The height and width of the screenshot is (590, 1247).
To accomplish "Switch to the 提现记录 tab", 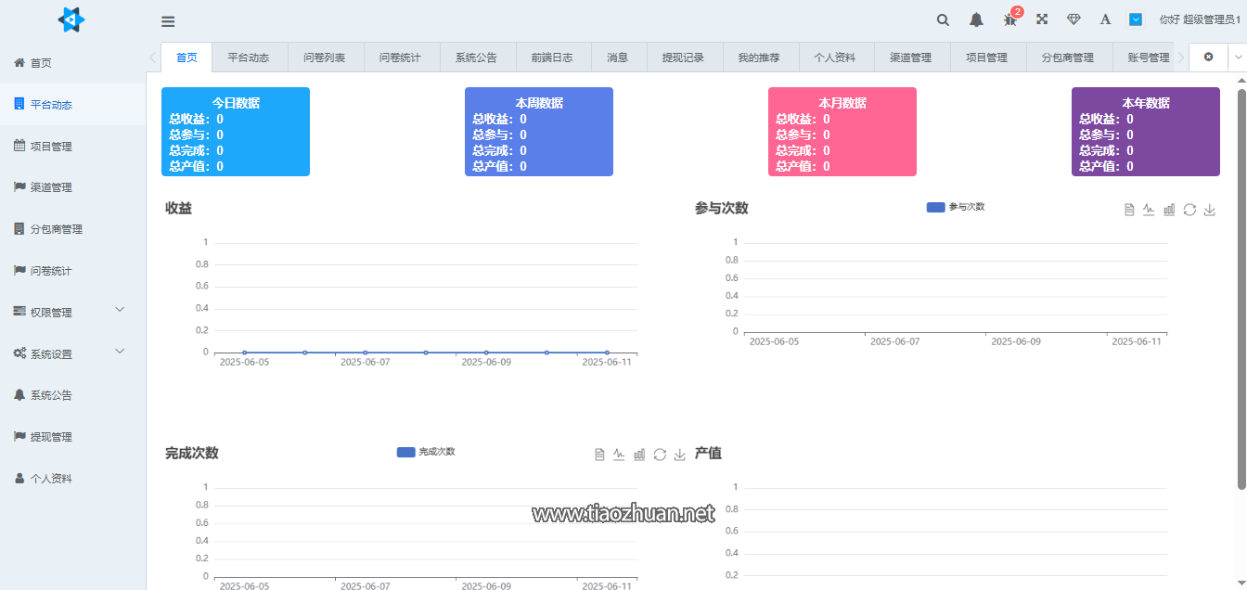I will tap(683, 57).
